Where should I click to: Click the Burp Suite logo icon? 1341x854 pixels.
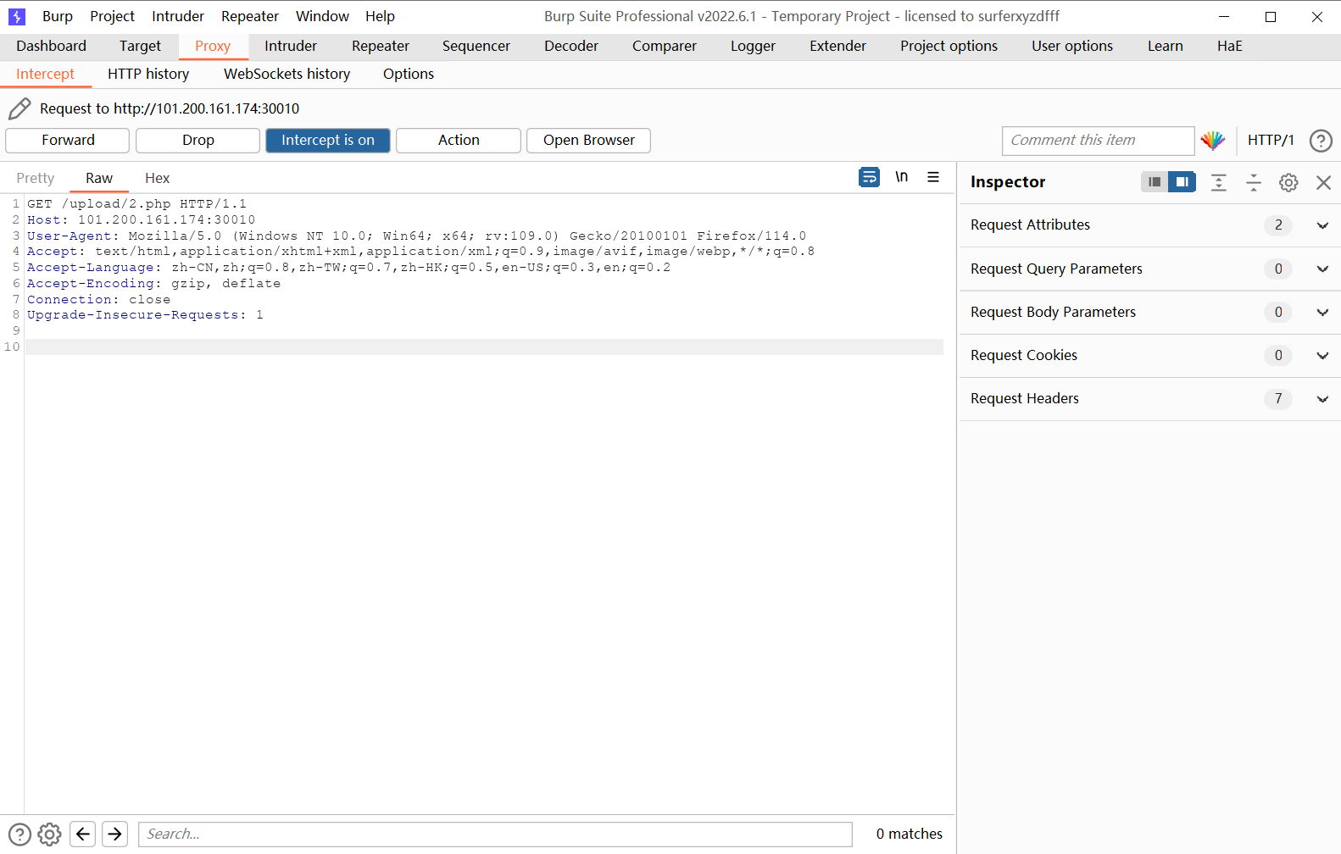(17, 16)
